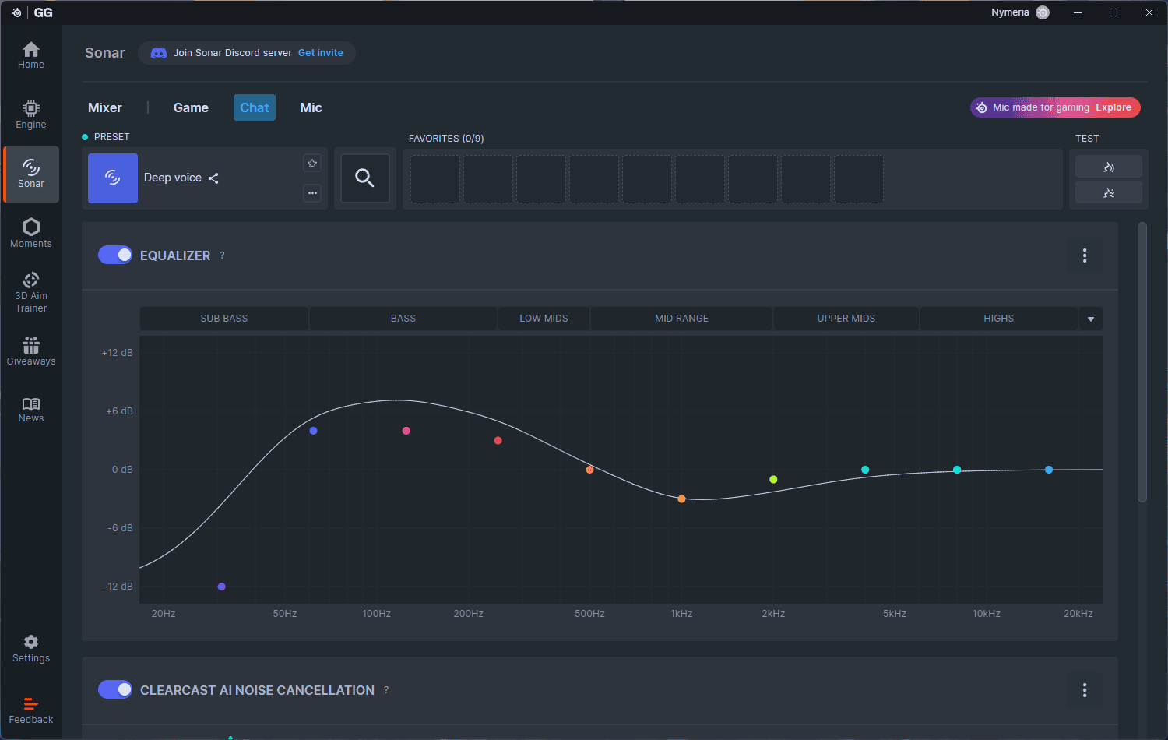Image resolution: width=1168 pixels, height=740 pixels.
Task: Share the Deep voice preset
Action: pyautogui.click(x=213, y=178)
